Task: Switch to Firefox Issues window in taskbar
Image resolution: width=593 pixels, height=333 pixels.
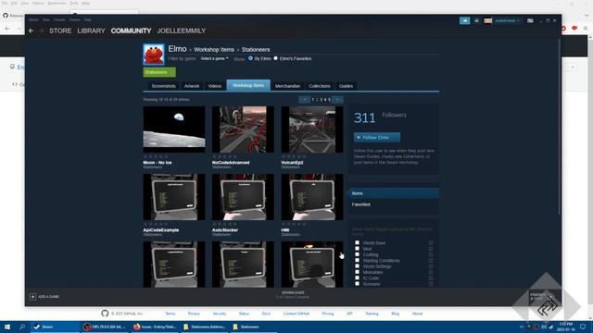Action: click(x=155, y=327)
